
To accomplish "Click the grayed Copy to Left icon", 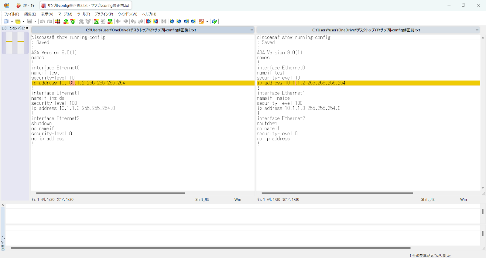I will [x=125, y=21].
